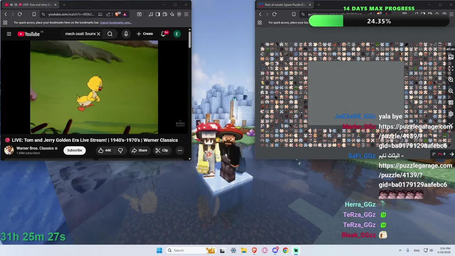Dislike the Tom and Jerry stream

coord(121,150)
